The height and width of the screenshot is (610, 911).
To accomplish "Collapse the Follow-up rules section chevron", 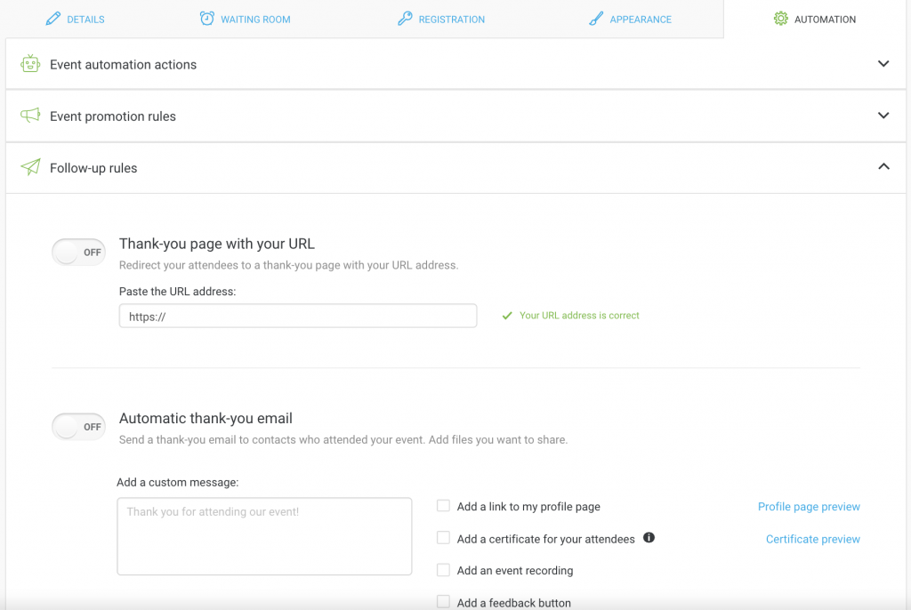I will (883, 166).
